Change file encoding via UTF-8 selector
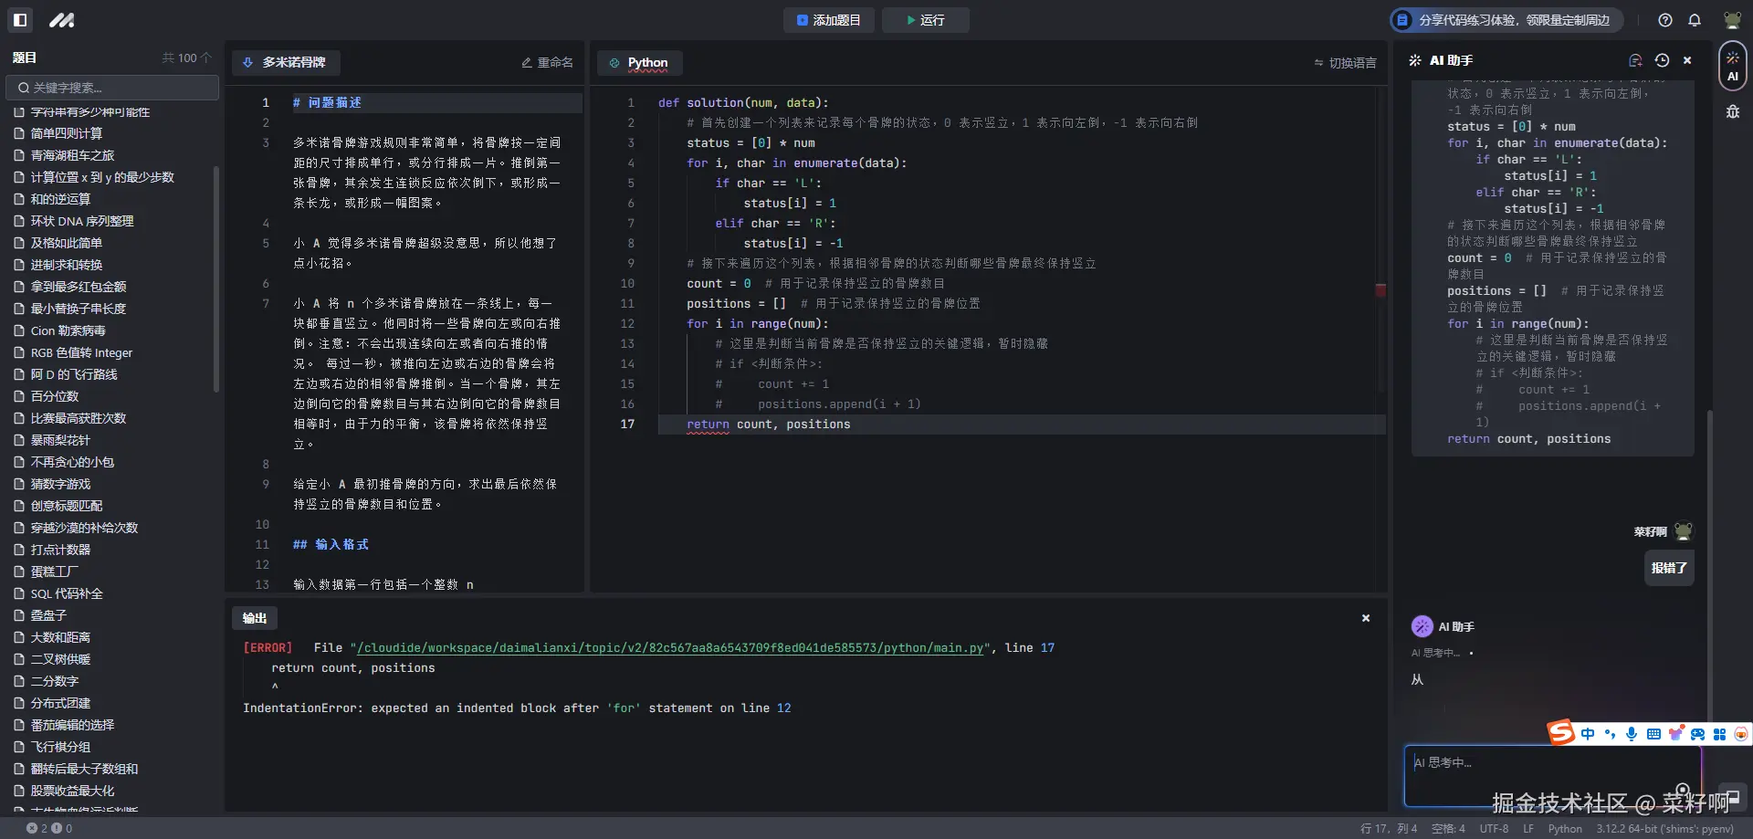Image resolution: width=1753 pixels, height=839 pixels. pos(1493,828)
